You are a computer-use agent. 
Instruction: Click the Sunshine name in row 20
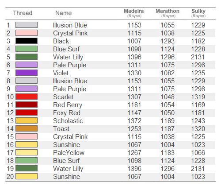click(67, 177)
